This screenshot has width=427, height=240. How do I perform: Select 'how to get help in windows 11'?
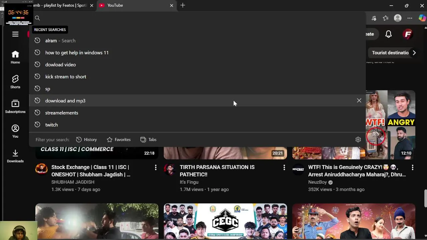[x=197, y=53]
